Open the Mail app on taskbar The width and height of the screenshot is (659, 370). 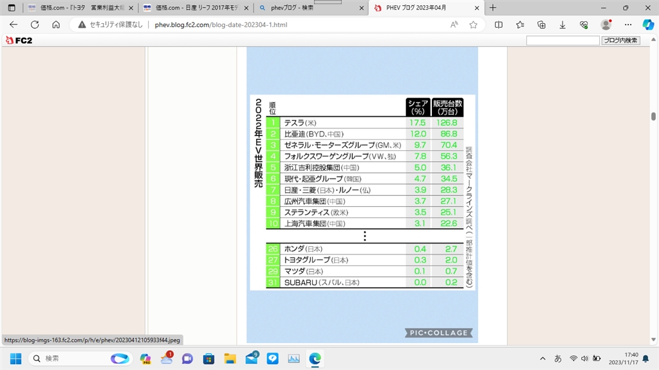coord(252,358)
